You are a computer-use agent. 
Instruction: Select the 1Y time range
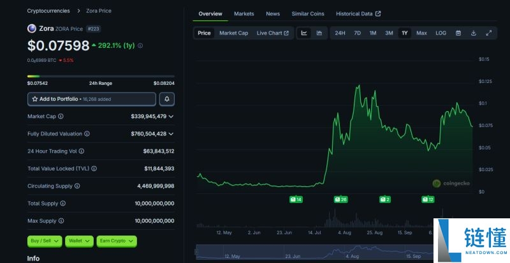(x=405, y=33)
